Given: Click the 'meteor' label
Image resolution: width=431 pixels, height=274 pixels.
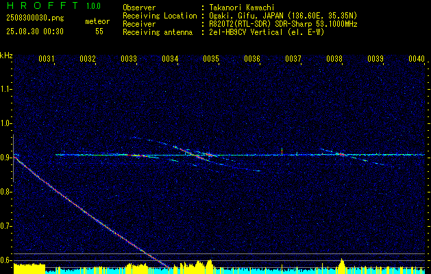Looking at the screenshot, I should 97,22.
